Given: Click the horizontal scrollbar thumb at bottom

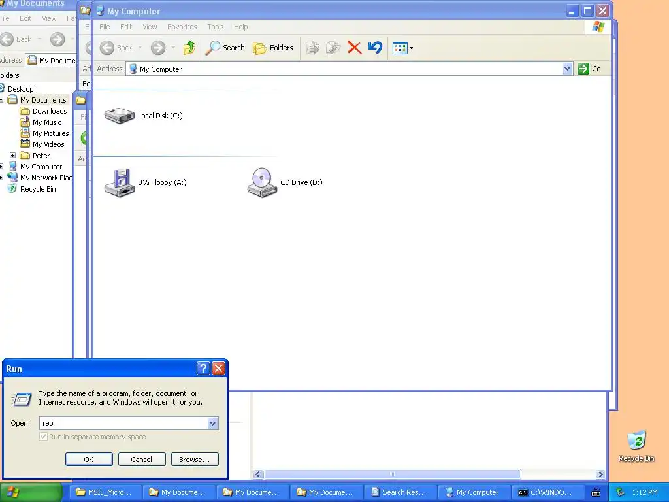Looking at the screenshot, I should click(x=392, y=474).
